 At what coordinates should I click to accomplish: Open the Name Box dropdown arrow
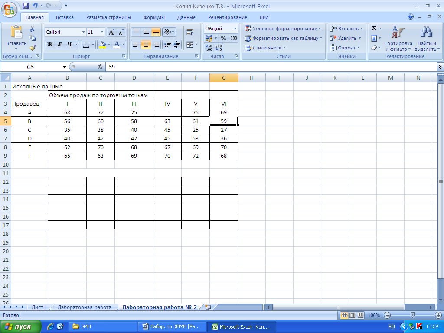pos(65,67)
